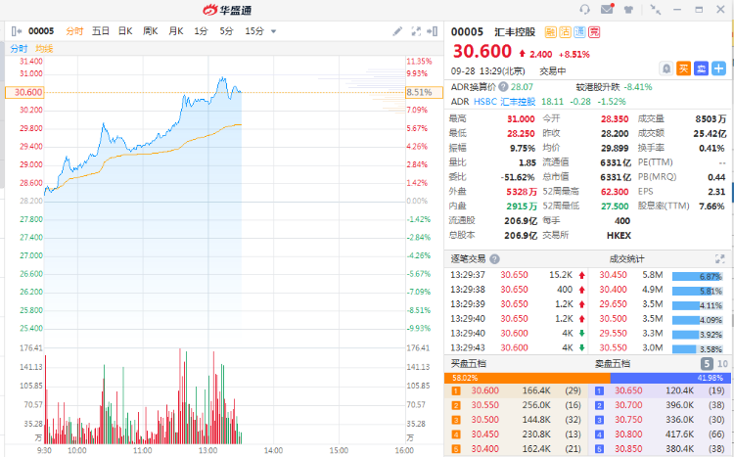Click the 窝 tag next to 汇丰控股

(x=594, y=32)
